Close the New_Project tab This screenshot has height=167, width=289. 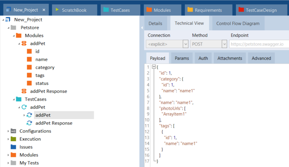coord(44,10)
